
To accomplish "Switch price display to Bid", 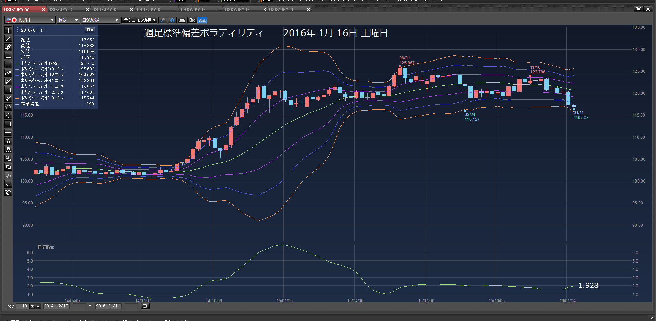I will (192, 20).
